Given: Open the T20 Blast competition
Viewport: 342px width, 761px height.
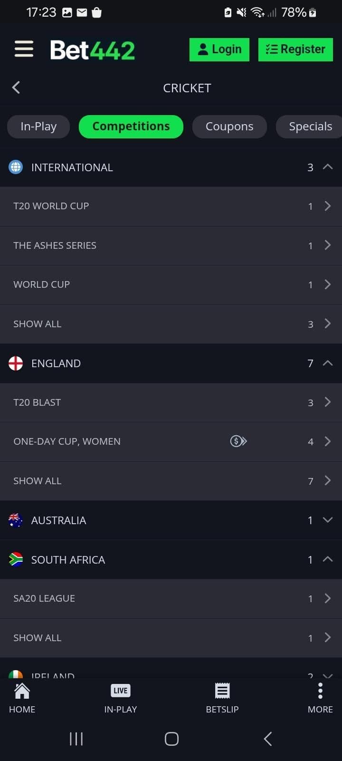Looking at the screenshot, I should (x=171, y=402).
